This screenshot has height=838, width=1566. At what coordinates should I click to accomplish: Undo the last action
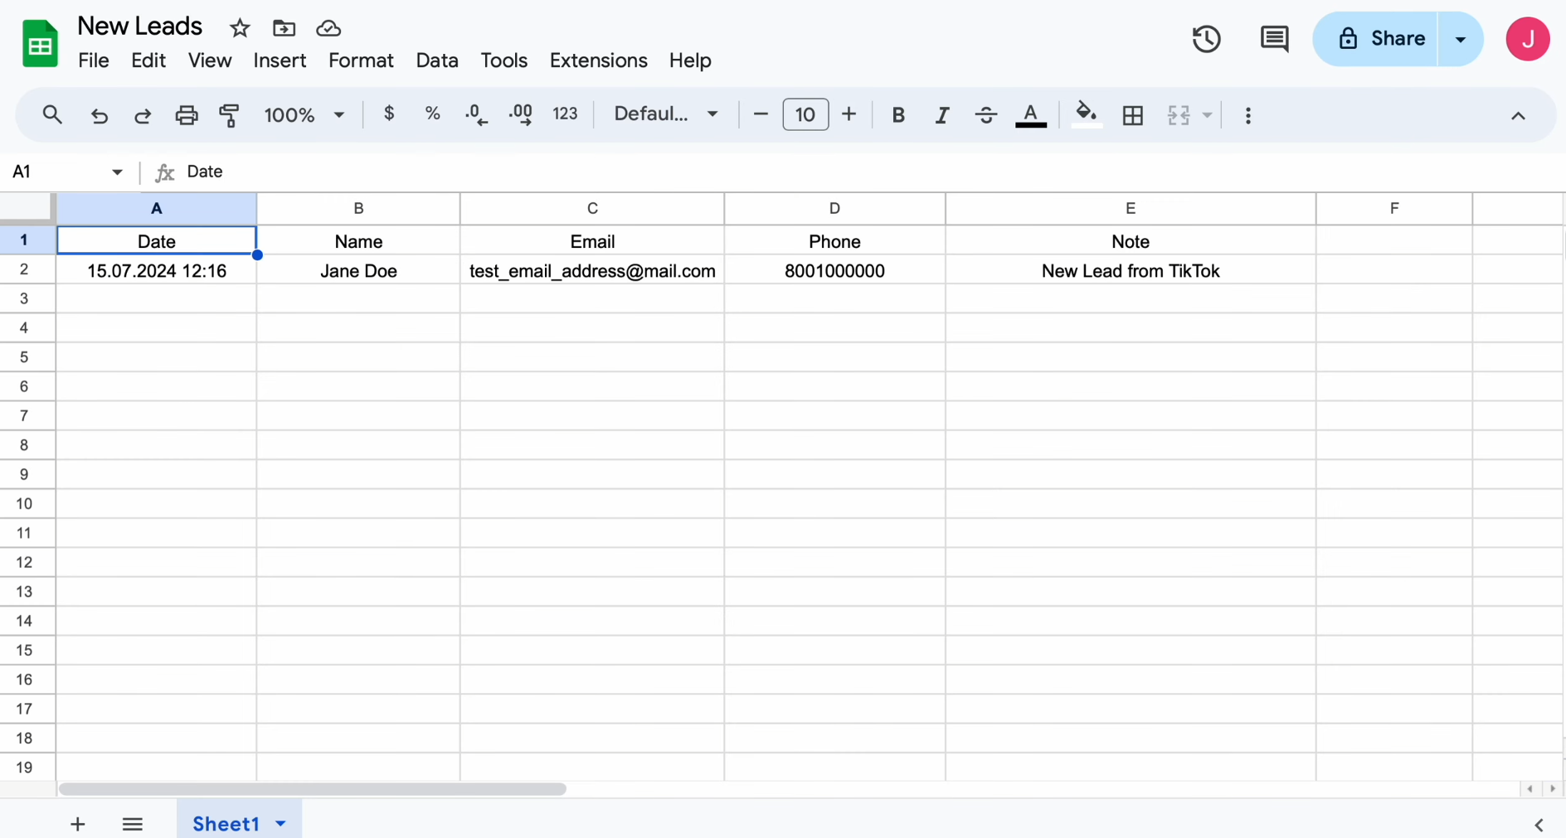click(99, 115)
